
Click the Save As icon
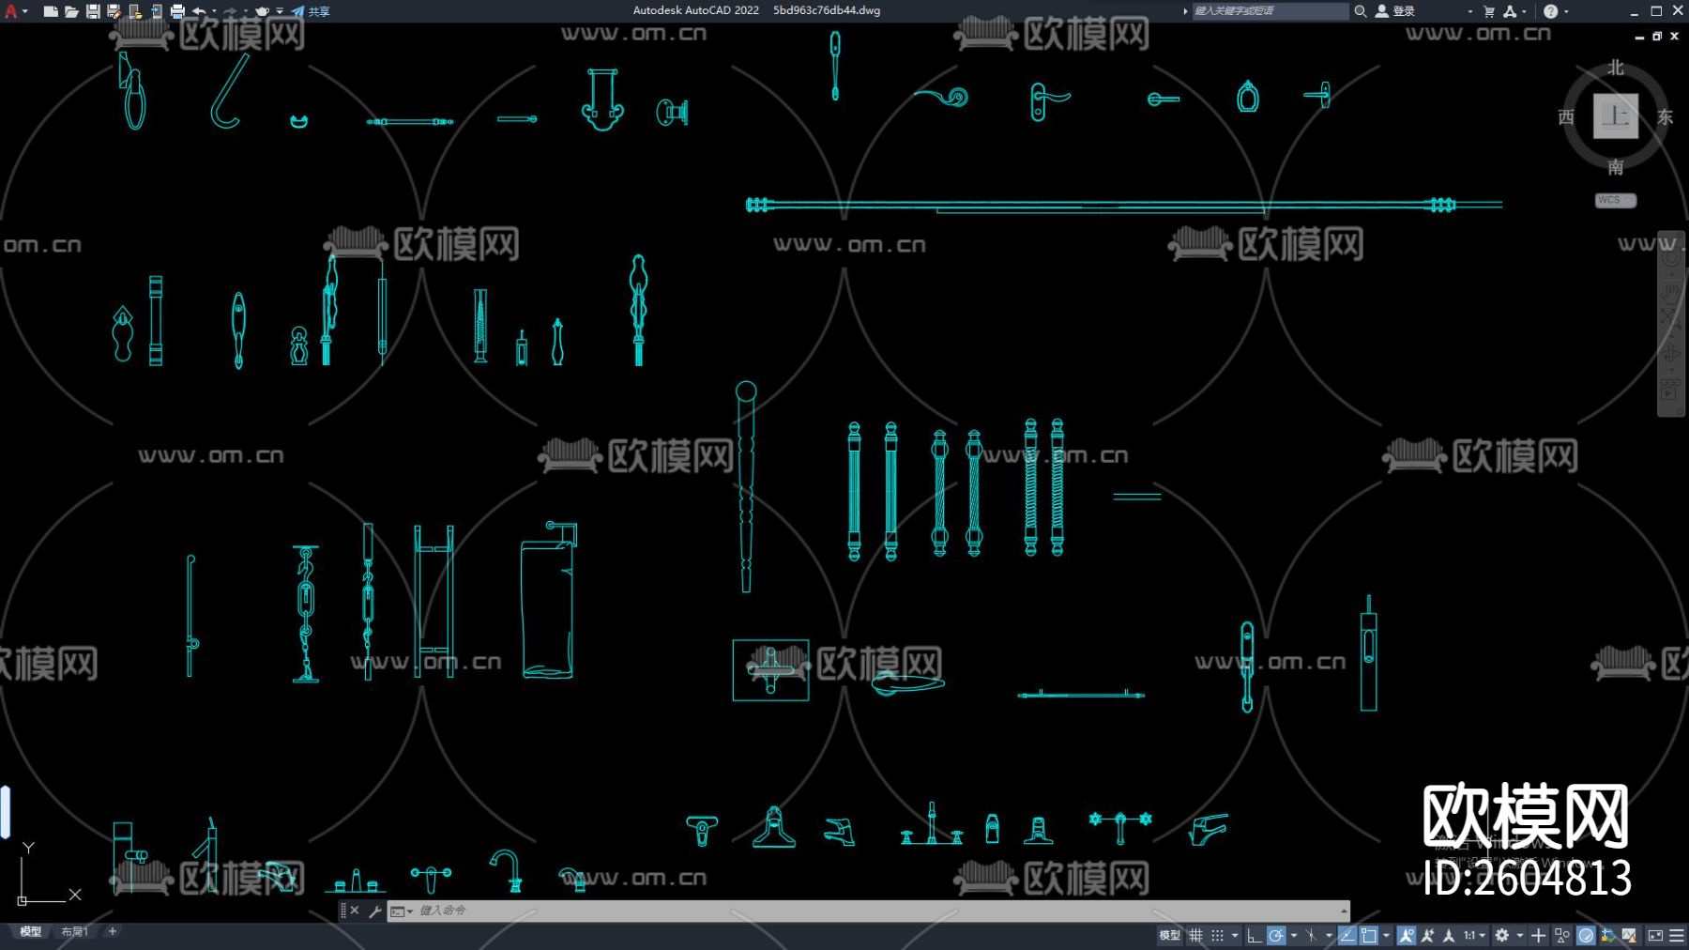point(114,11)
